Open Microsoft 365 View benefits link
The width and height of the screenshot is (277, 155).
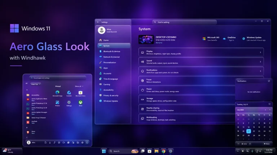pos(212,41)
